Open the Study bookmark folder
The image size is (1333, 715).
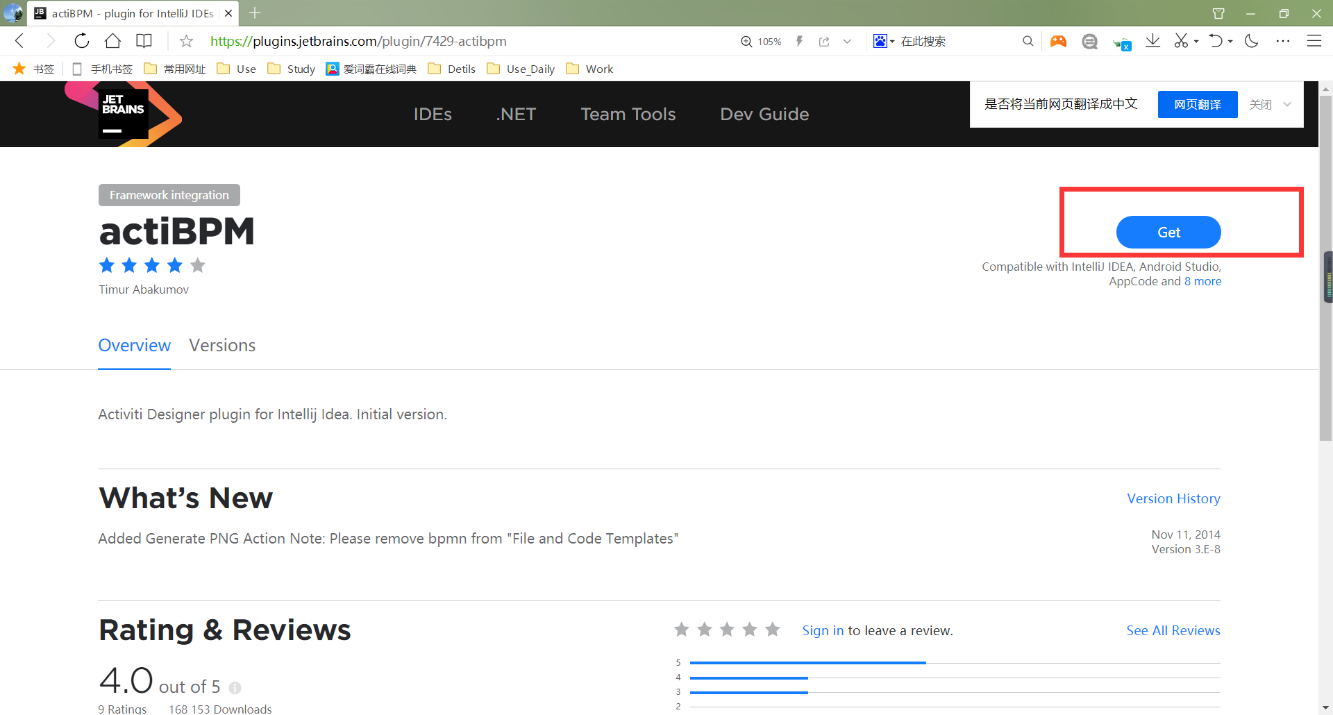point(292,69)
